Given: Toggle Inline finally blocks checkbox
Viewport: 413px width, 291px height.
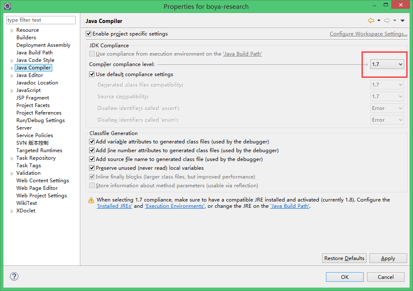Looking at the screenshot, I should (92, 176).
